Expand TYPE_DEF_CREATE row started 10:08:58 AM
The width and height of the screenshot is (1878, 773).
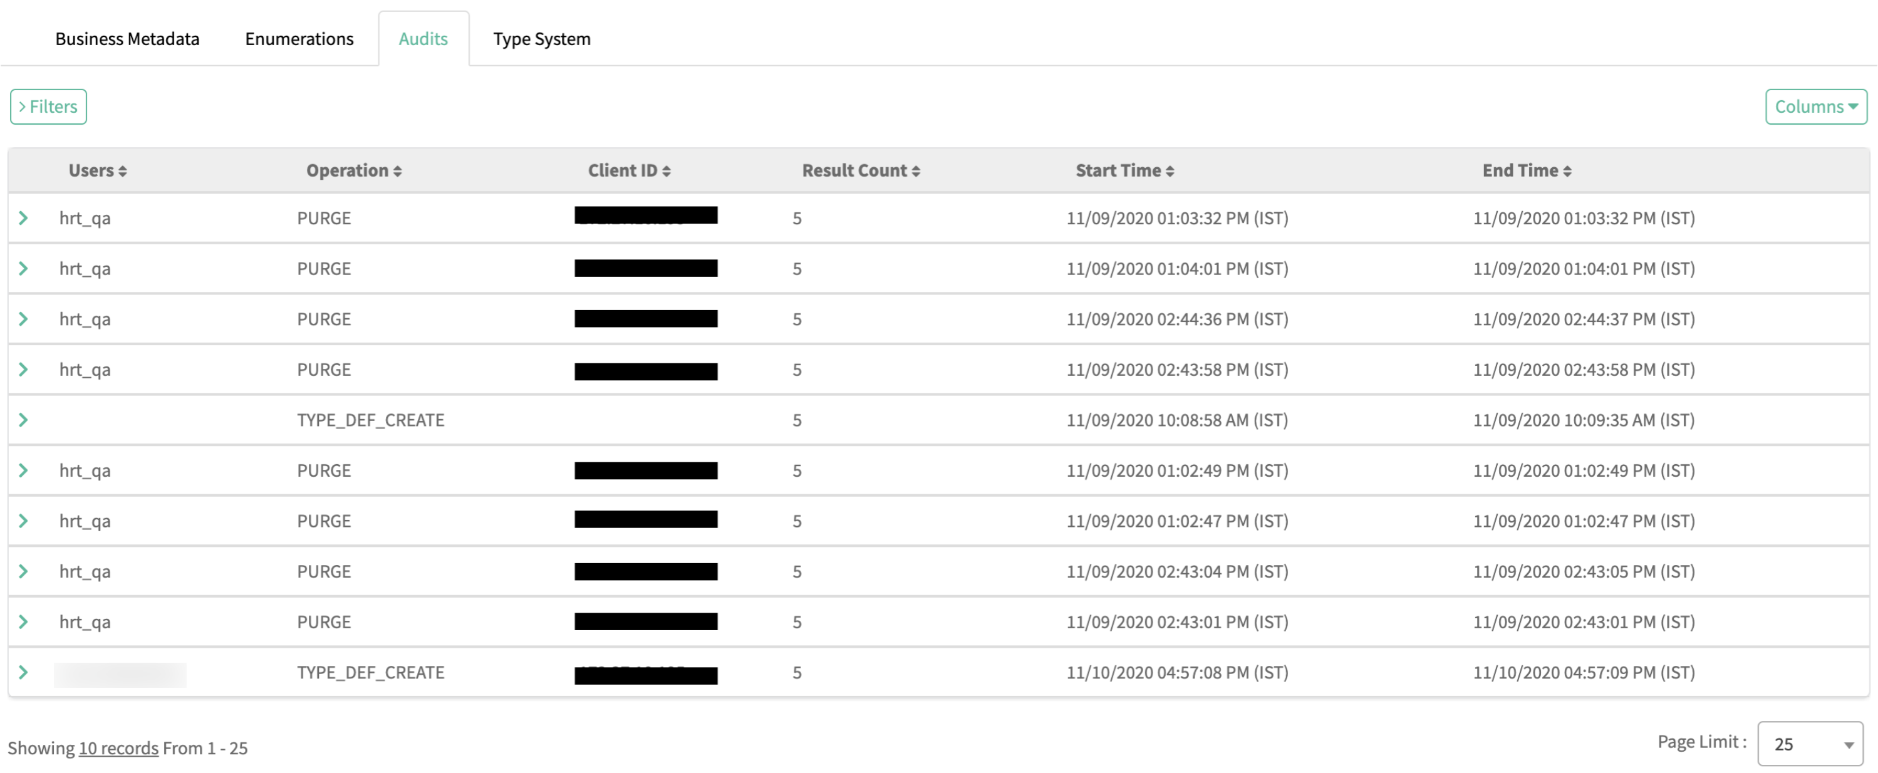coord(23,420)
